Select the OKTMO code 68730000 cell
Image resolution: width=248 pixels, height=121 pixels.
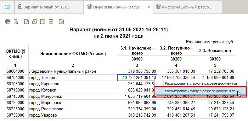15,115
